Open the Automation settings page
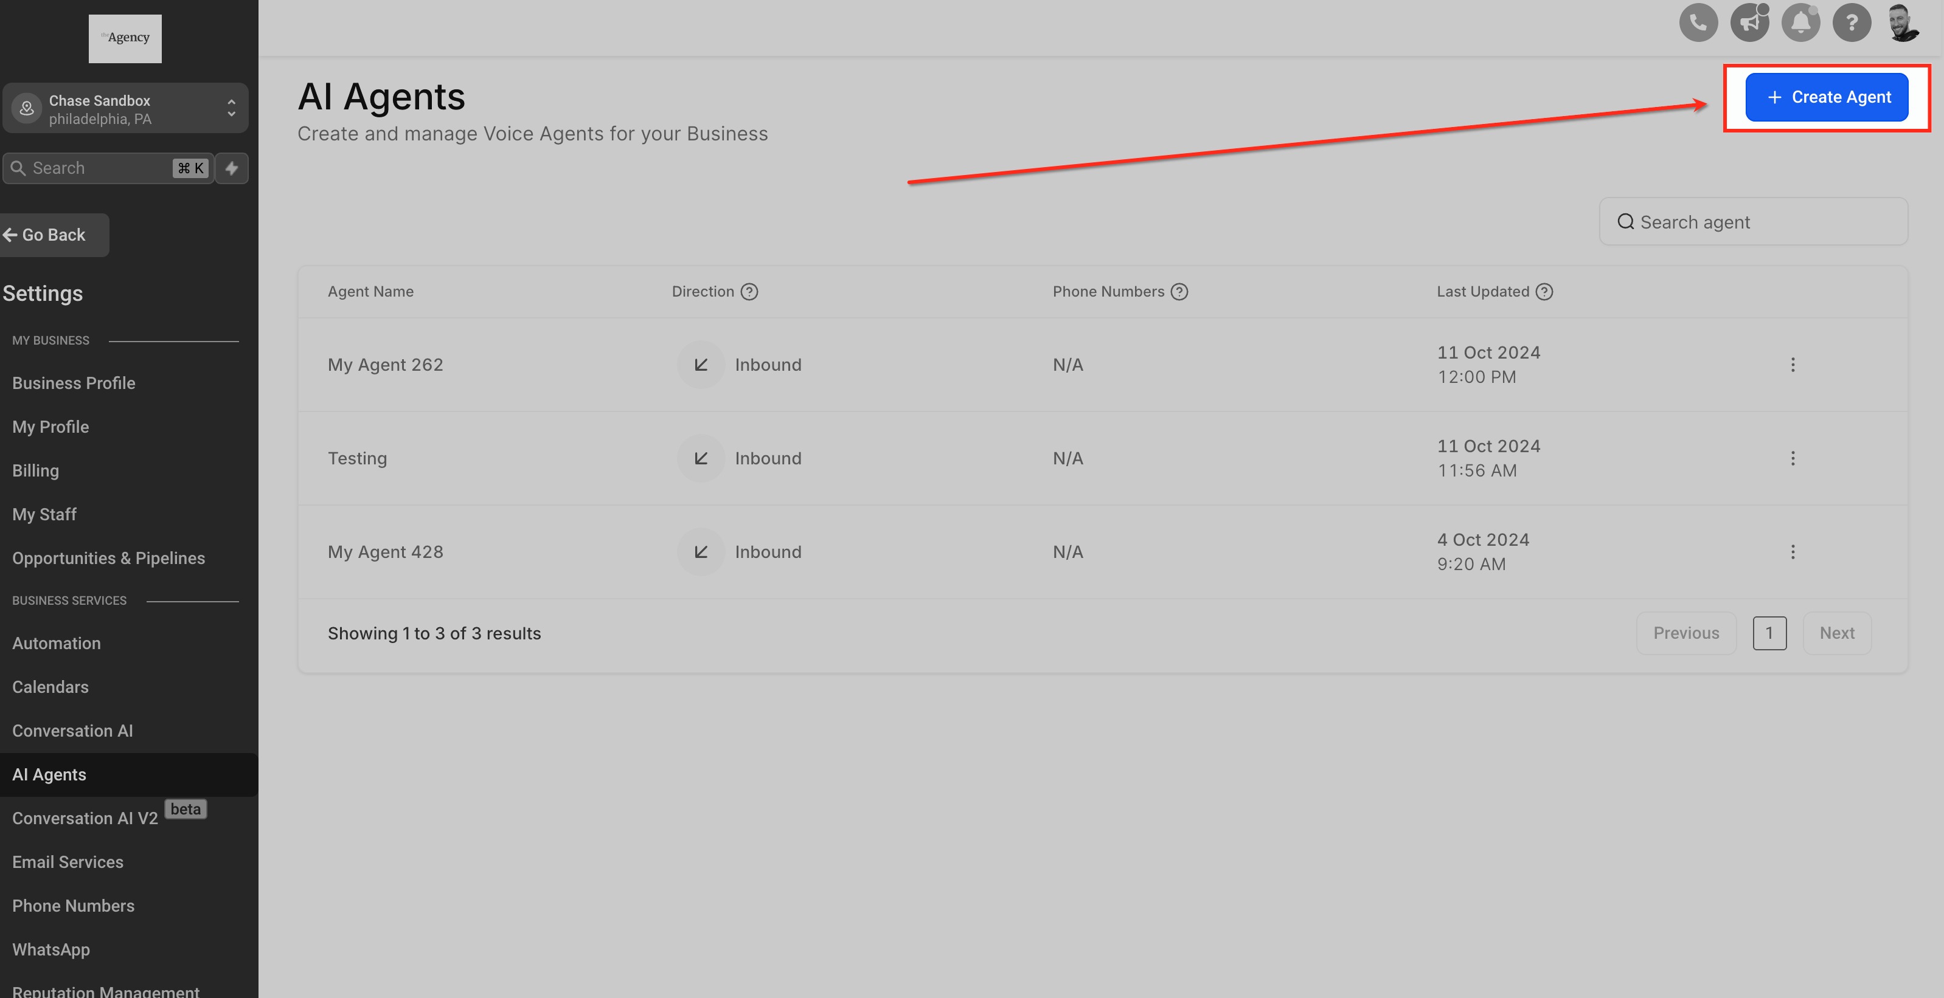The height and width of the screenshot is (998, 1944). click(57, 644)
